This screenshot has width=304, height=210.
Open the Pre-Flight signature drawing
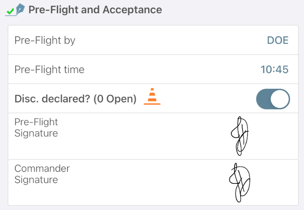(240, 136)
